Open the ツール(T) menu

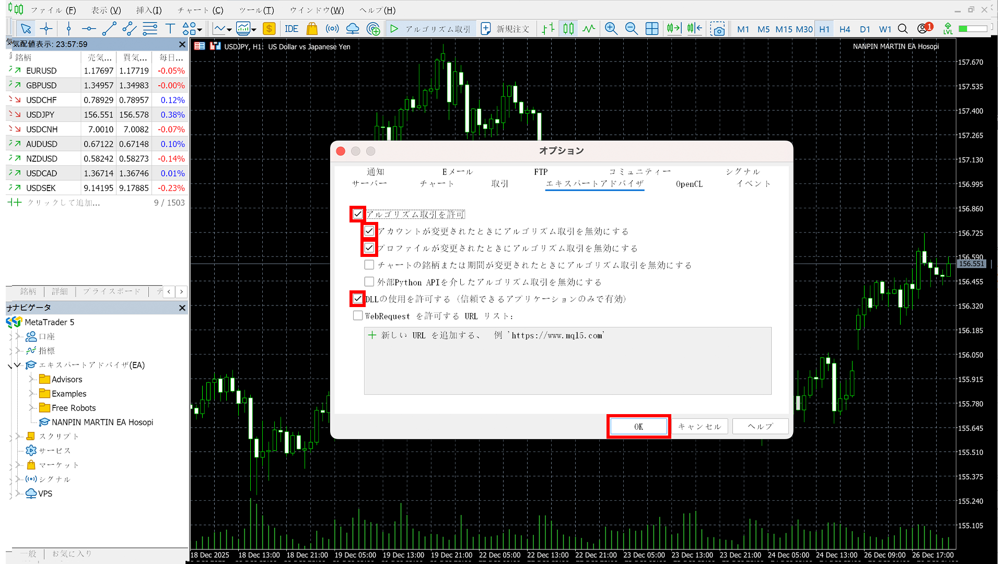point(256,10)
